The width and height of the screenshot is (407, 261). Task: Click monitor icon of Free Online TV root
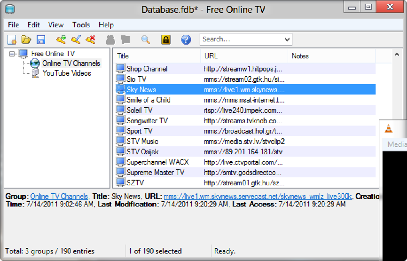pos(24,54)
